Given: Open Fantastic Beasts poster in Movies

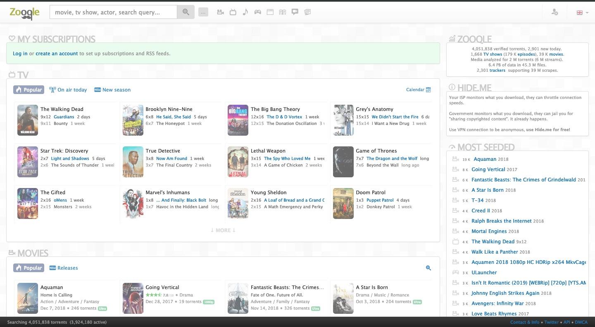Looking at the screenshot, I should pos(238,298).
